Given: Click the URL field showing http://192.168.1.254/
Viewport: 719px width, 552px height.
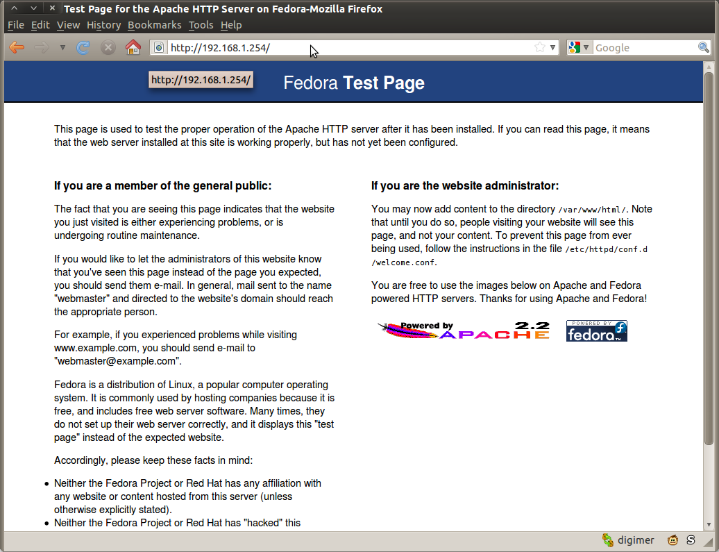Looking at the screenshot, I should pos(350,47).
